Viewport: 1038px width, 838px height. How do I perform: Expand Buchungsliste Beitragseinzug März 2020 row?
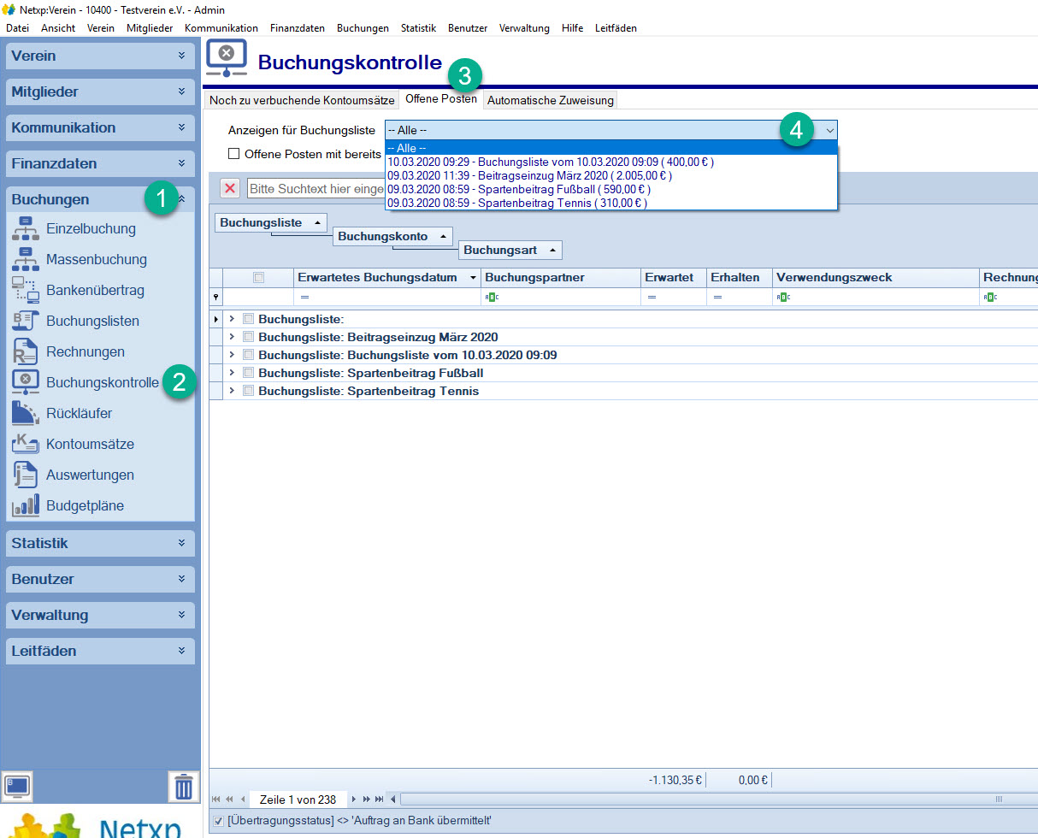click(x=232, y=337)
